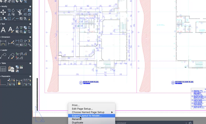Select the Move tool in Modify
Image resolution: width=206 pixels, height=124 pixels.
(3, 12)
